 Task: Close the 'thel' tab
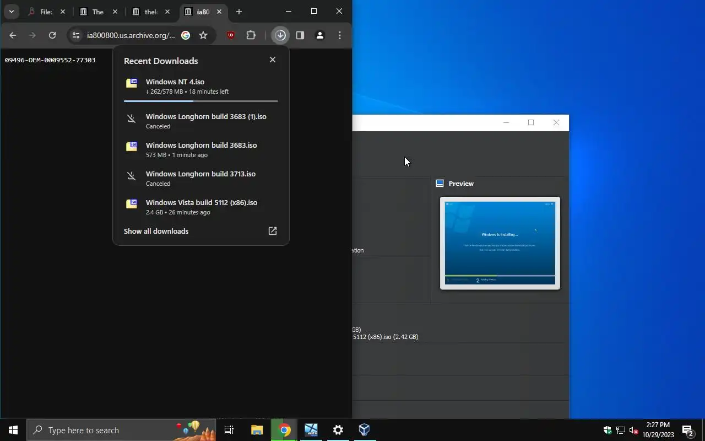click(x=167, y=12)
